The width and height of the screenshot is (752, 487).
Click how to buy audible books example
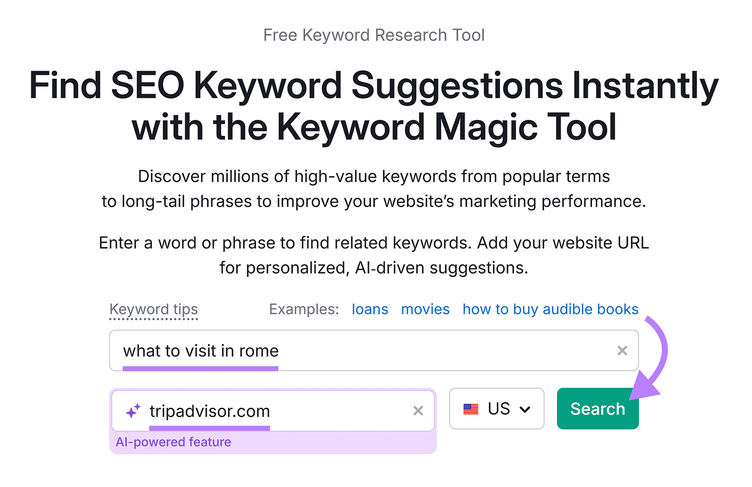coord(550,309)
